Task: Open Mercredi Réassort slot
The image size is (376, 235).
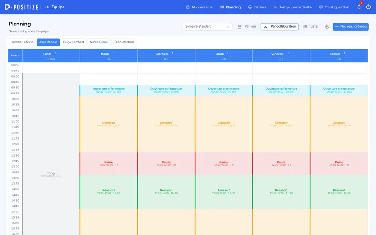Action: point(166,192)
